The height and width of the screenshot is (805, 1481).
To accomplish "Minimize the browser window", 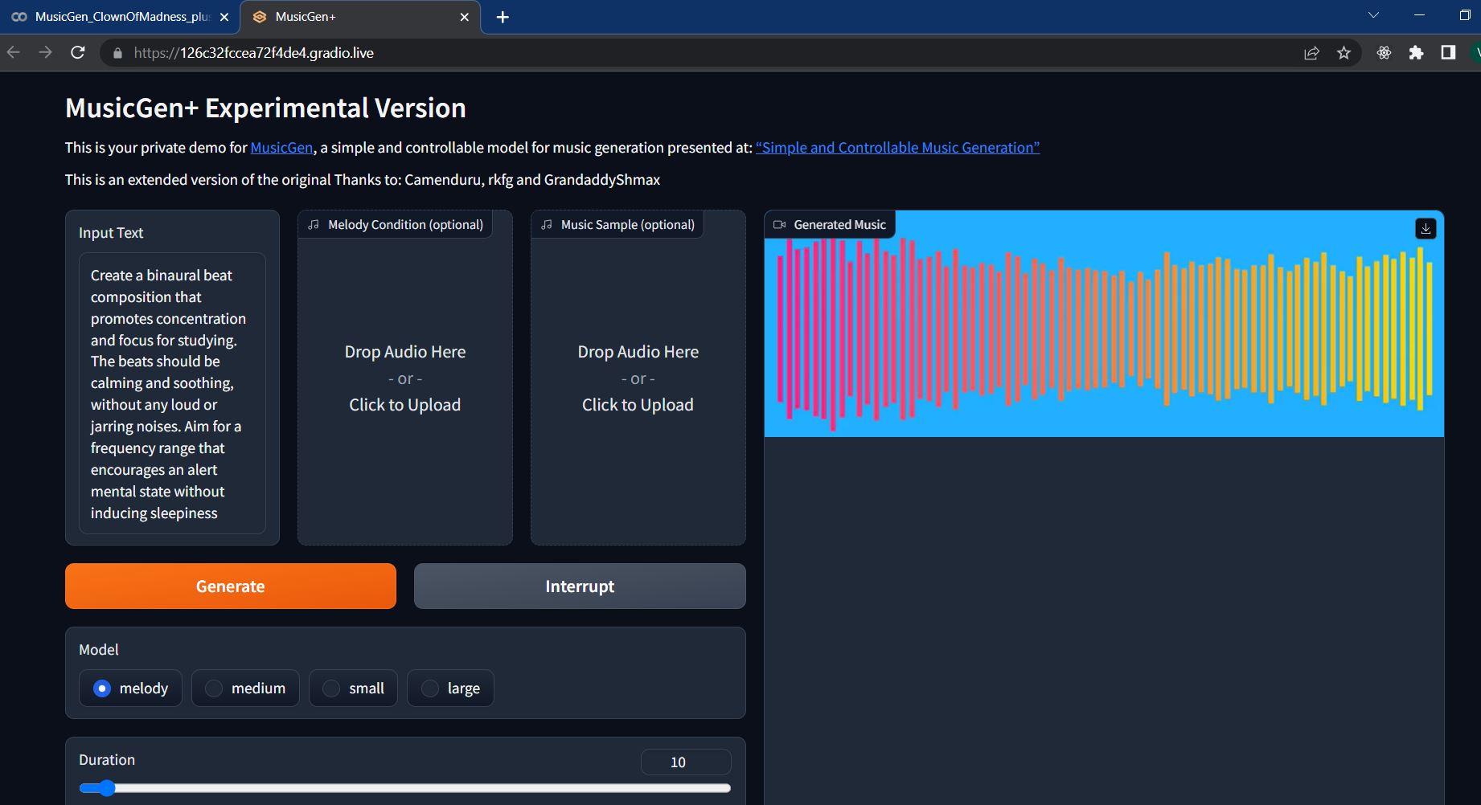I will pos(1419,15).
